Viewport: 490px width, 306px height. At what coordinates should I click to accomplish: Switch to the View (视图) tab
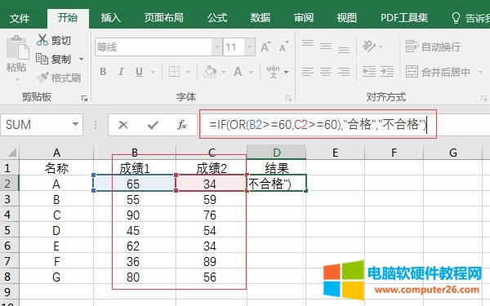click(346, 18)
